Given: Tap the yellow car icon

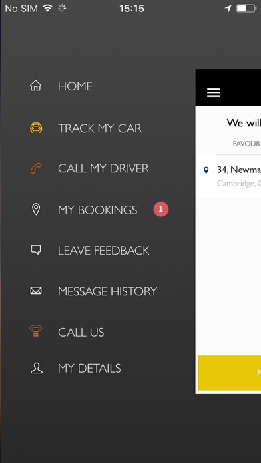Looking at the screenshot, I should point(36,128).
